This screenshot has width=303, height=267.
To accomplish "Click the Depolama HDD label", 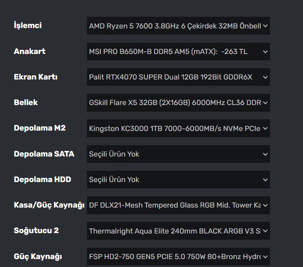I will (x=42, y=180).
